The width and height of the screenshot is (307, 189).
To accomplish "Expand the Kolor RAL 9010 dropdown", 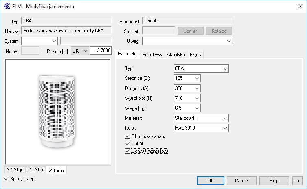I will pos(201,128).
